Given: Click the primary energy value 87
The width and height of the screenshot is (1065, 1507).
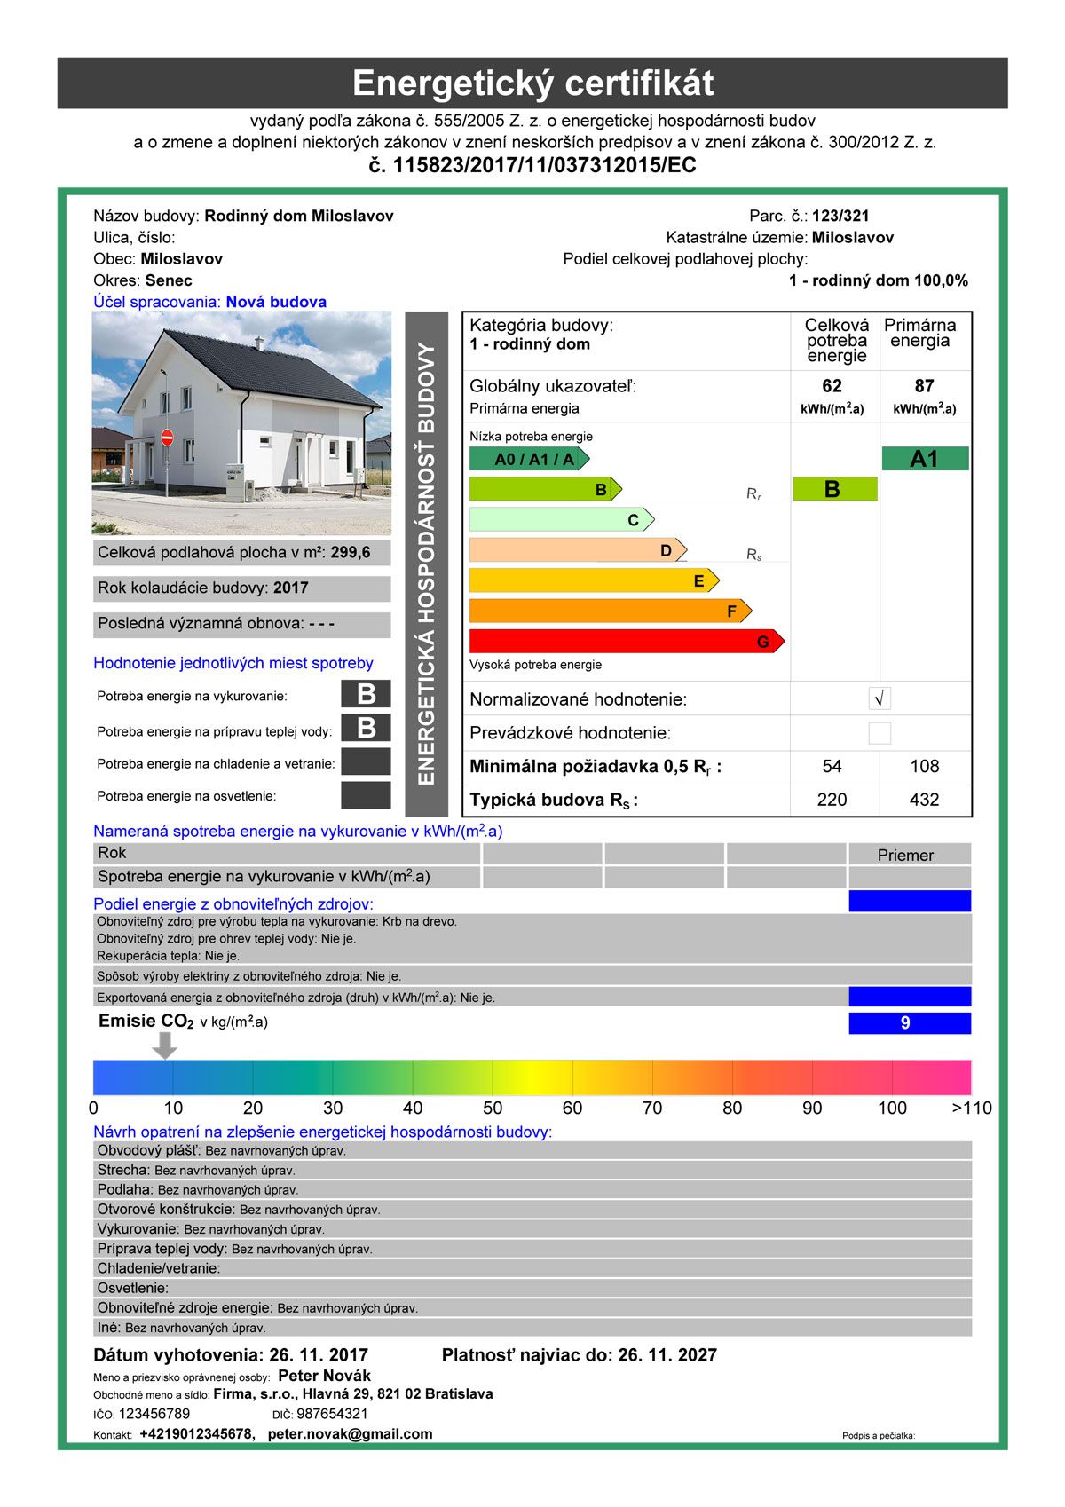Looking at the screenshot, I should point(925,386).
